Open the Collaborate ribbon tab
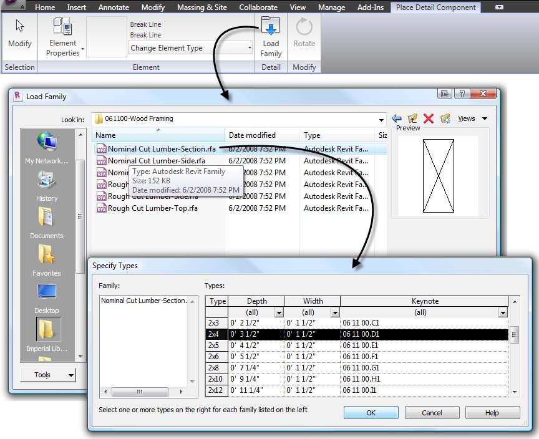Viewport: 539px width, 439px height. tap(258, 7)
